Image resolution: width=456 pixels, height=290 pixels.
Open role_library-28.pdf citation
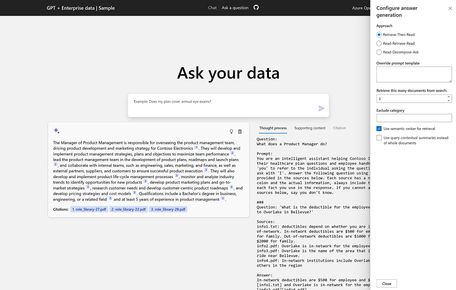168,209
